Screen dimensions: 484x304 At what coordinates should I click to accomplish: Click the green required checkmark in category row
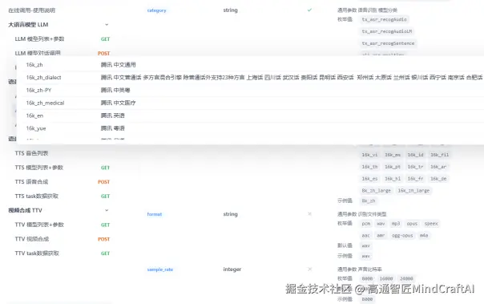tap(309, 10)
